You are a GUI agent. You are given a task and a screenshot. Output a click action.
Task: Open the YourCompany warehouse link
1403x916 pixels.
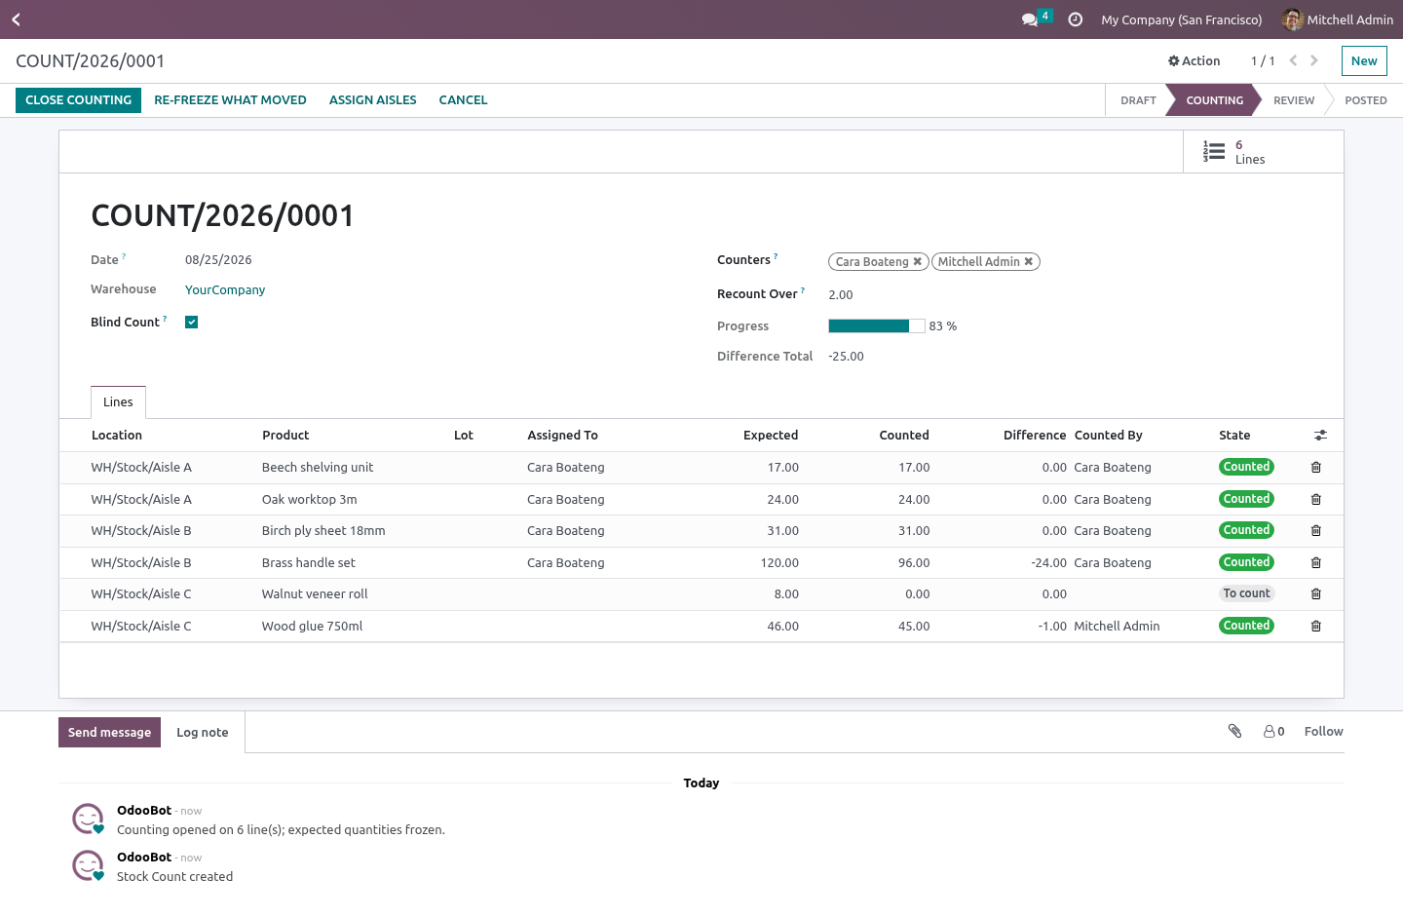coord(225,290)
